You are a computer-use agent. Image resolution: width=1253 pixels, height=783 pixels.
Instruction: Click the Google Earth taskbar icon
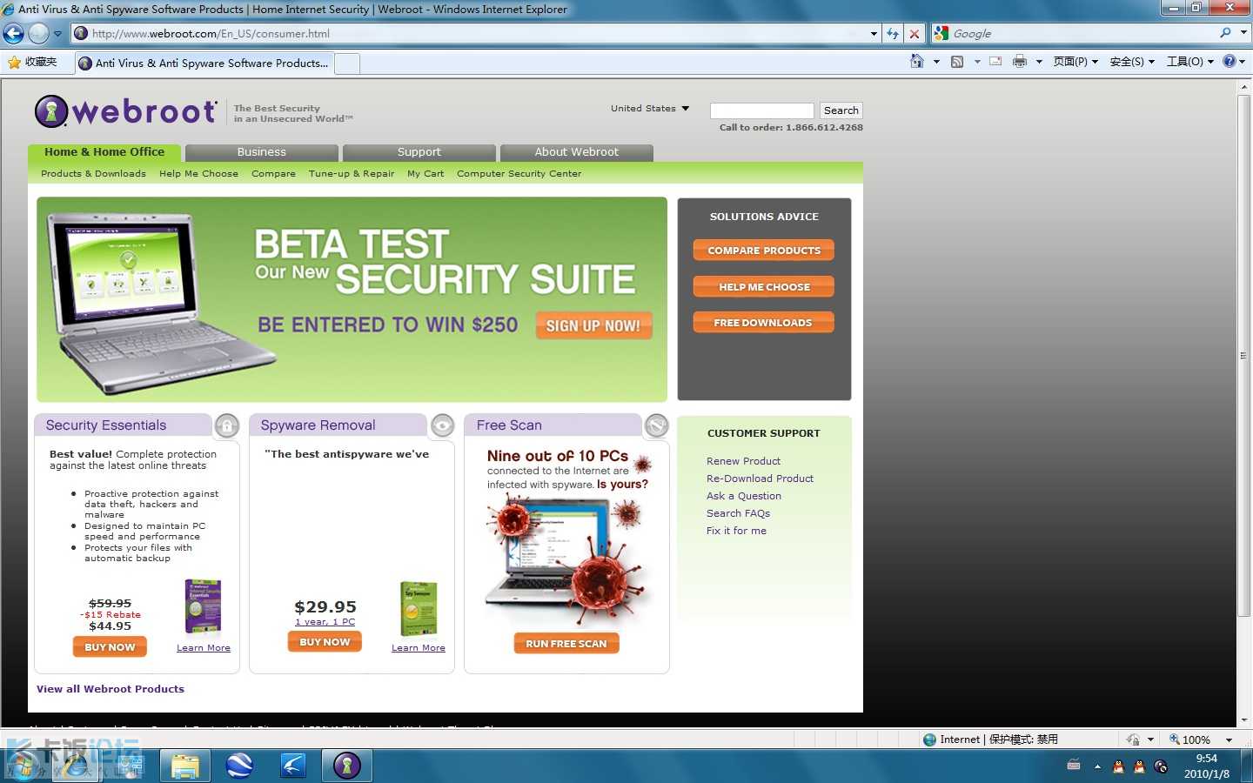[x=239, y=766]
